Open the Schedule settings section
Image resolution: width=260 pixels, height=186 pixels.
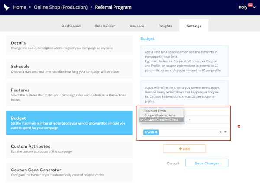coord(69,69)
